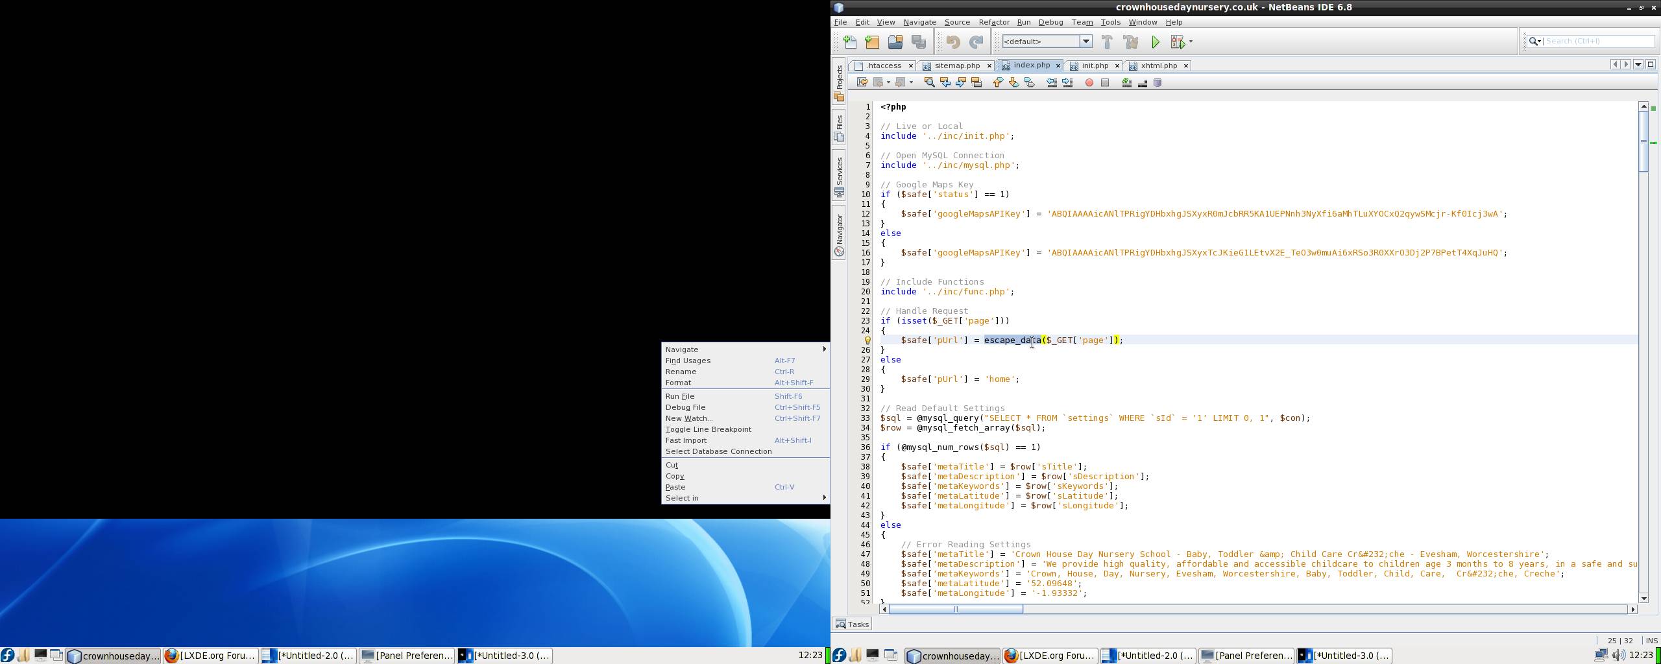Open the Back history dropdown arrow
Image resolution: width=1661 pixels, height=664 pixels.
pyautogui.click(x=888, y=82)
